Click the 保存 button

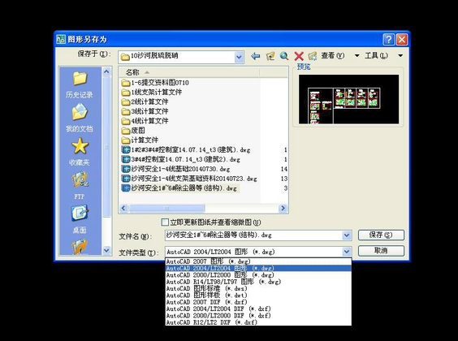click(381, 235)
